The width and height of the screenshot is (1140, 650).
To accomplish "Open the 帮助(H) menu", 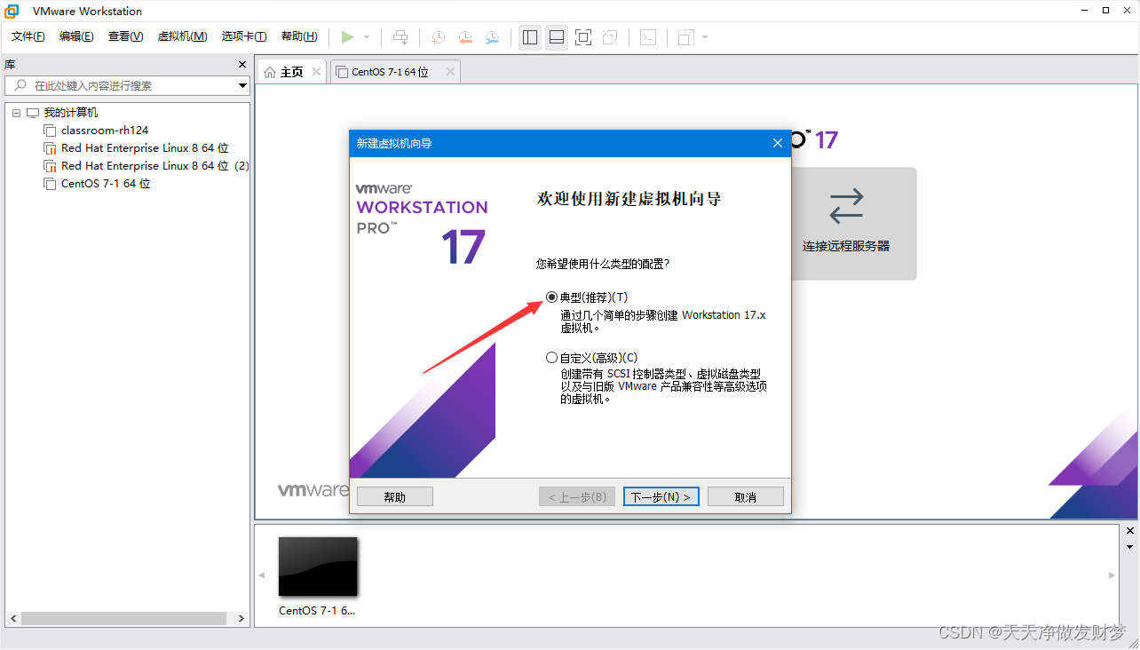I will [299, 36].
